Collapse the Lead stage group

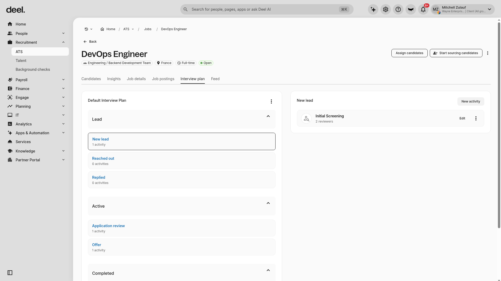click(268, 116)
